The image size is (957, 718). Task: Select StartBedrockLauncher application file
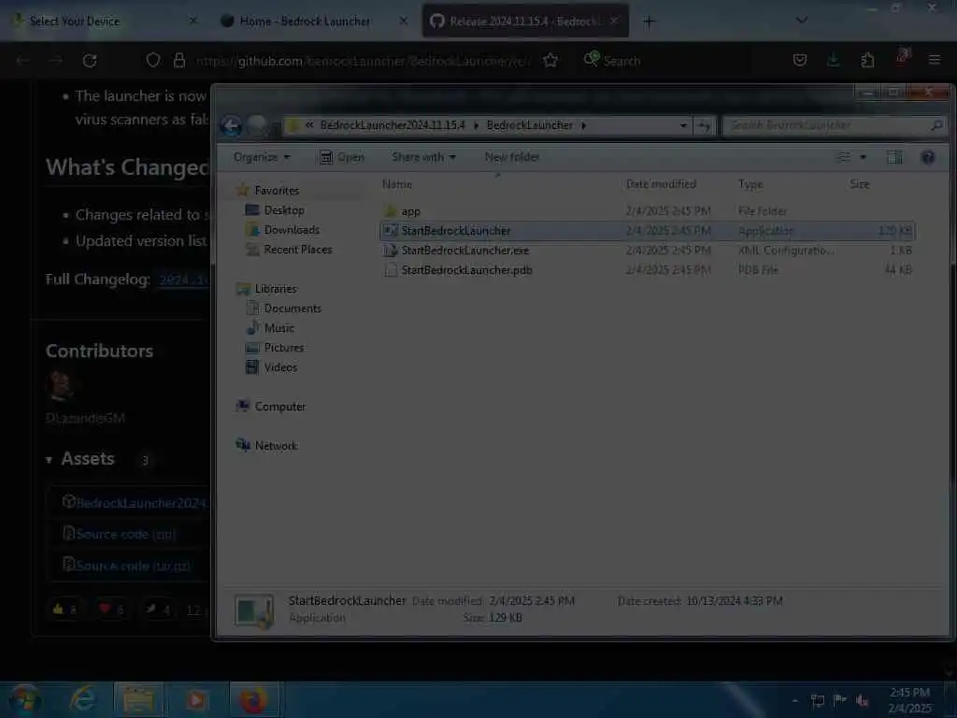point(647,231)
